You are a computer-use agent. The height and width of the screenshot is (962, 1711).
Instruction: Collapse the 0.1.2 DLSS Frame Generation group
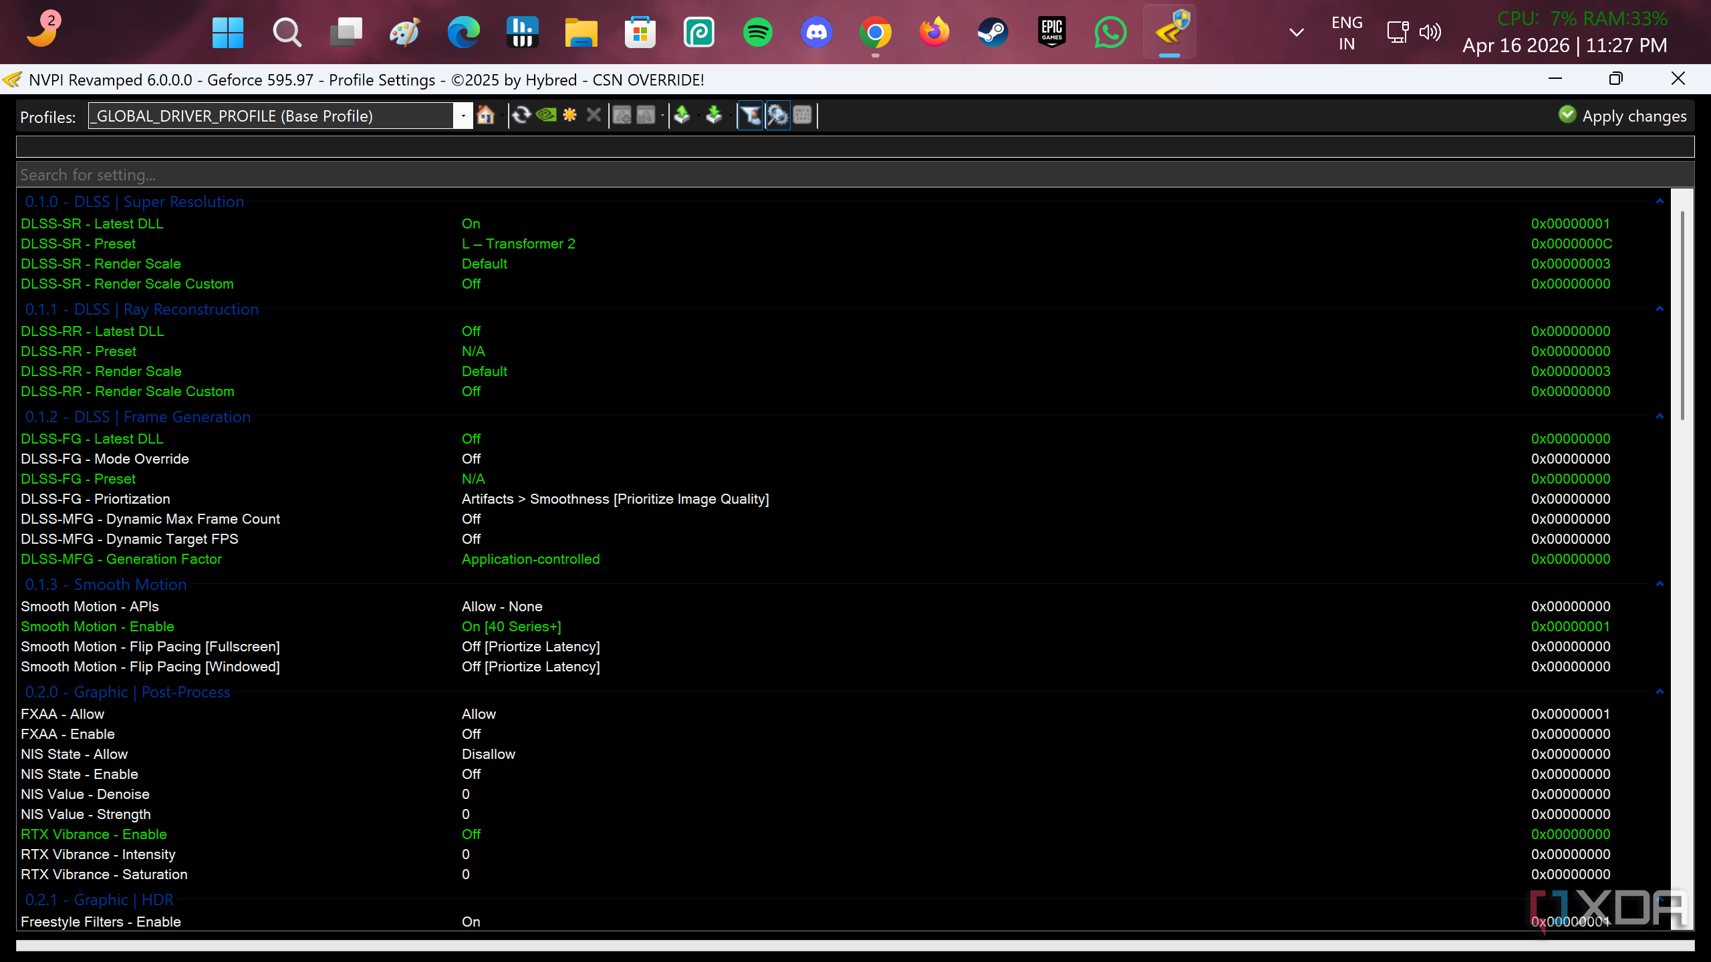(x=1660, y=416)
